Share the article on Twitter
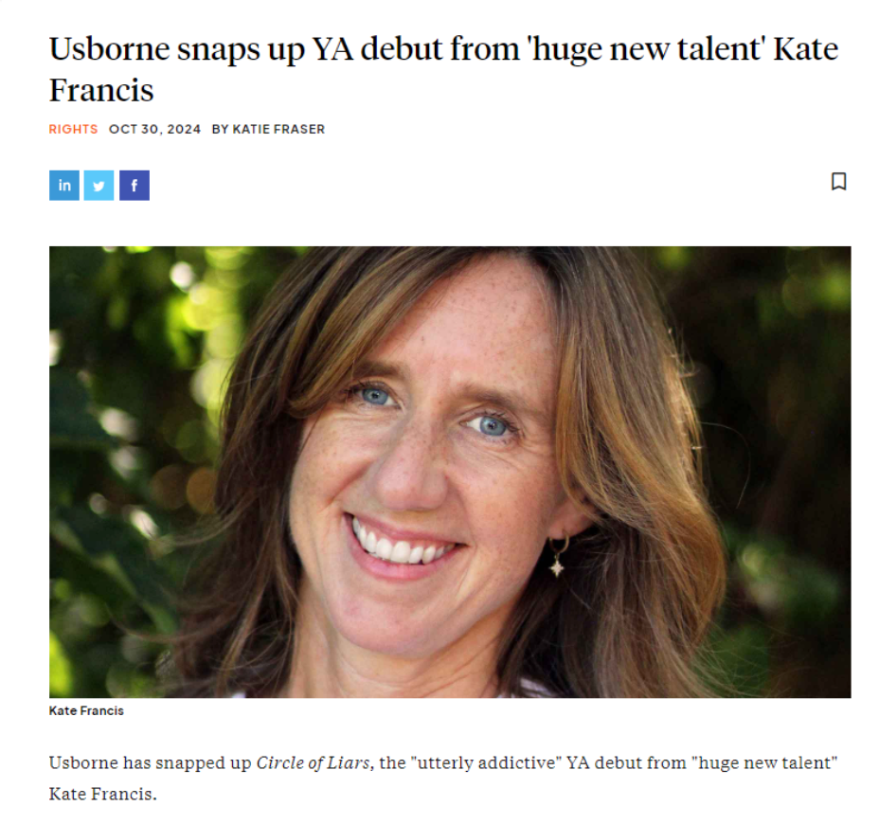The width and height of the screenshot is (879, 824). [99, 186]
